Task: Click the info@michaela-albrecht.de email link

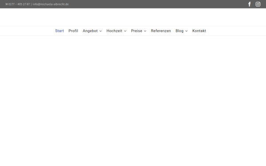Action: 51,4
